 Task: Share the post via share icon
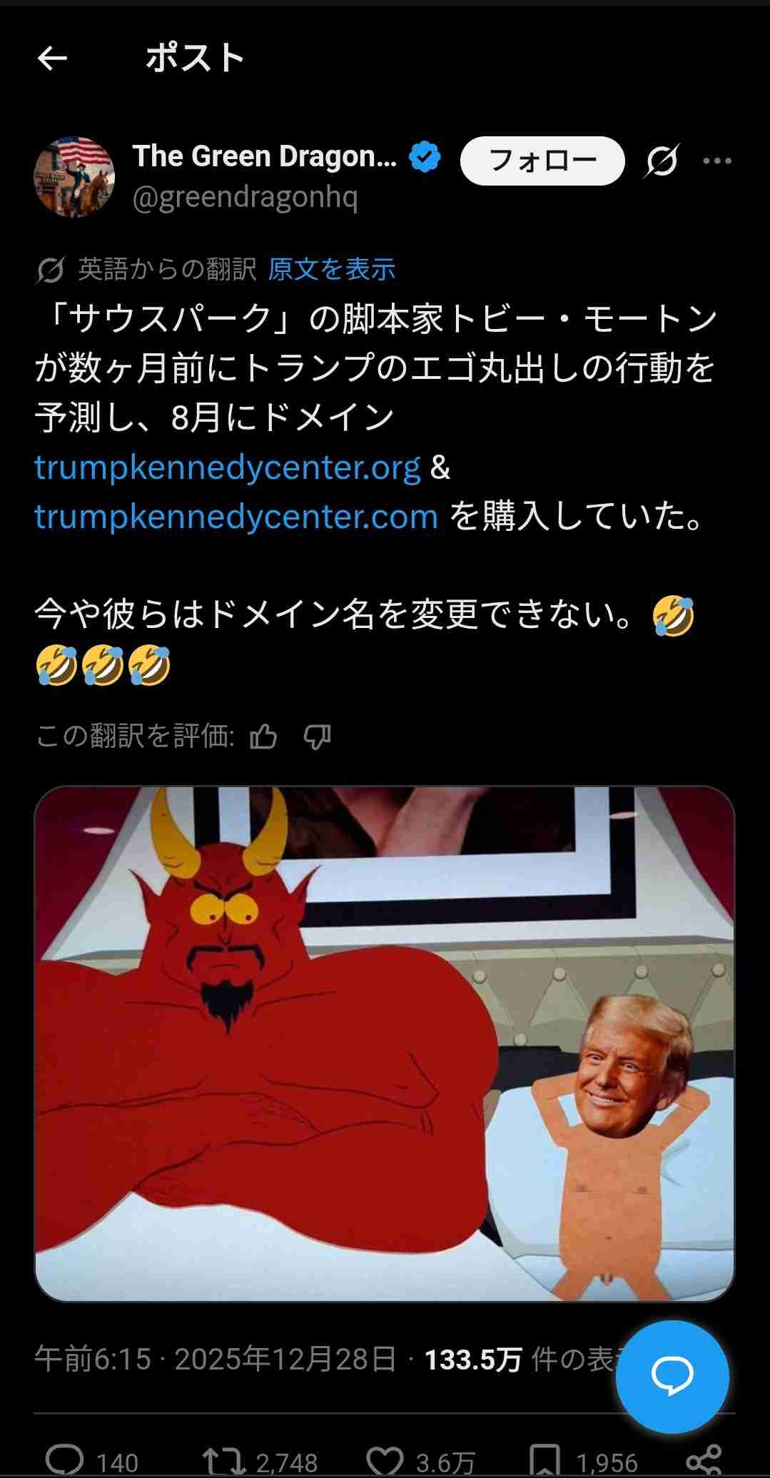703,1459
